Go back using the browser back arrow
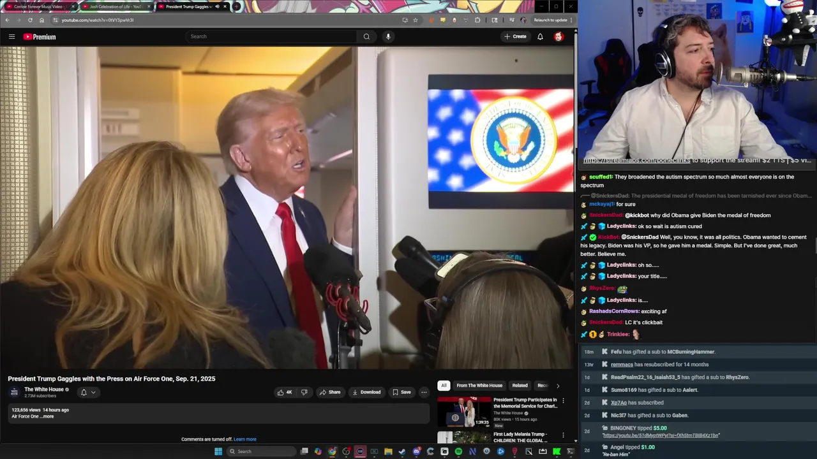Screen dimensions: 817x459 coord(7,20)
